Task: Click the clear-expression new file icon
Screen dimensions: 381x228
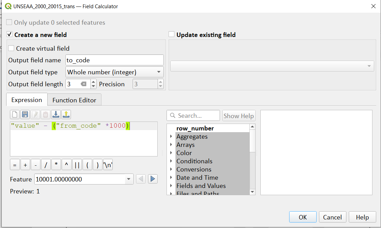Action: (x=15, y=114)
